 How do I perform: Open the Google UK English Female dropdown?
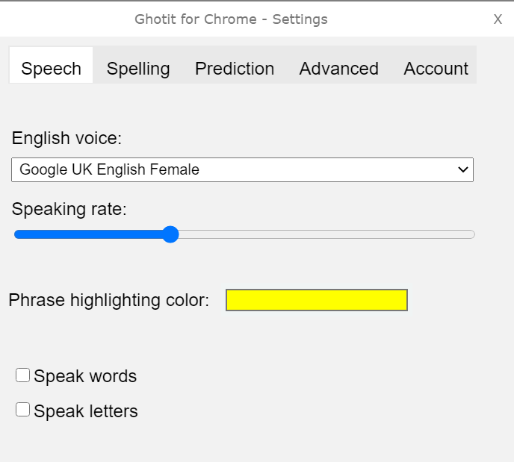pos(242,169)
